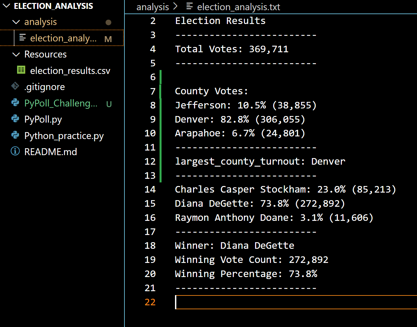Click the Python icon beside PyPoll.py
This screenshot has width=417, height=327.
pyautogui.click(x=15, y=119)
